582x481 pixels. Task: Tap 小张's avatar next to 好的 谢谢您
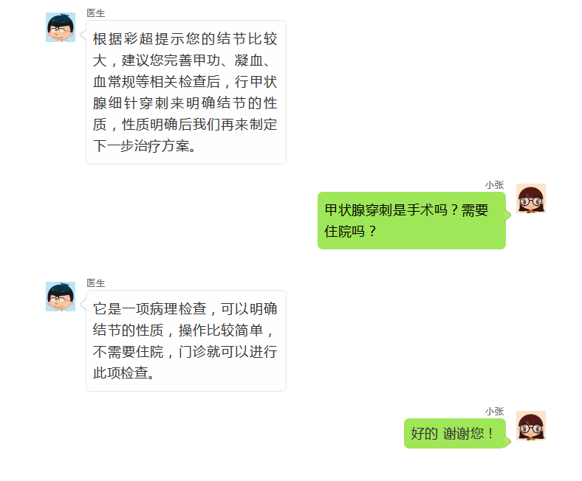tap(531, 426)
